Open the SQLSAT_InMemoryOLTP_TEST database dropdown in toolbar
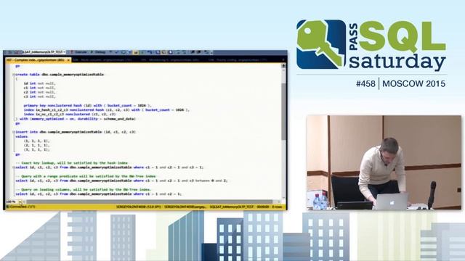 point(44,52)
